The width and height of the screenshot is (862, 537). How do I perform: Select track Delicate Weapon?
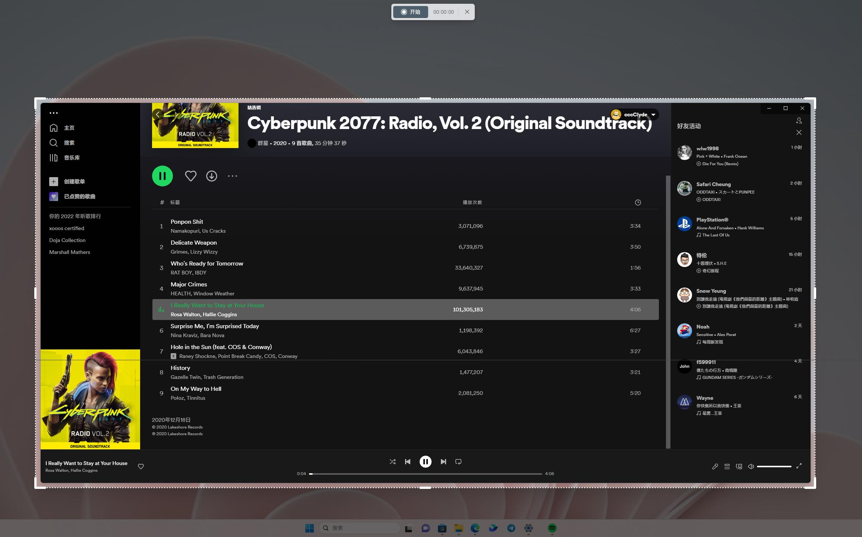(405, 247)
